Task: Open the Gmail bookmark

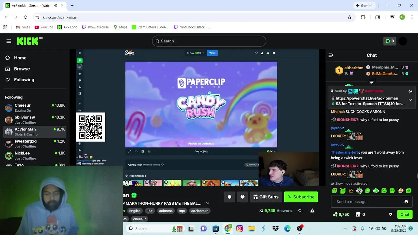Action: [x=23, y=27]
